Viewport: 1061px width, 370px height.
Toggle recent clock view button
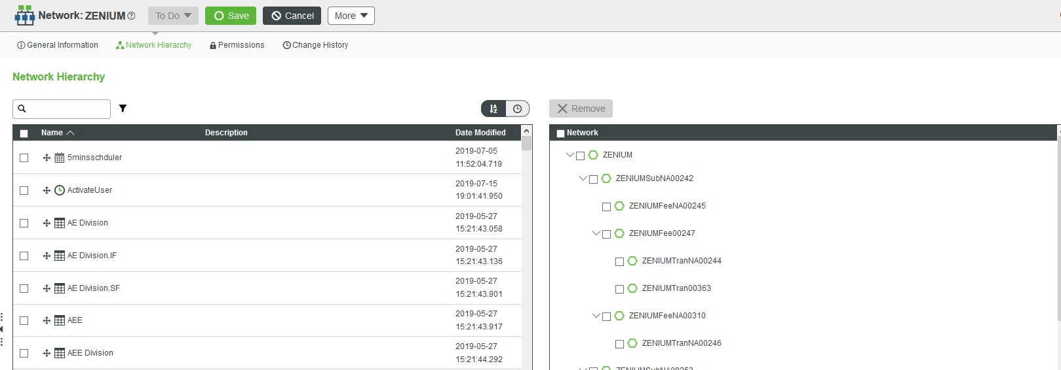(517, 109)
